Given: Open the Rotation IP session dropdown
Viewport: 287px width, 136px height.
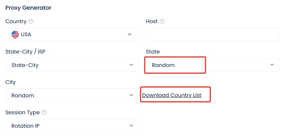Looking at the screenshot, I should click(x=72, y=126).
